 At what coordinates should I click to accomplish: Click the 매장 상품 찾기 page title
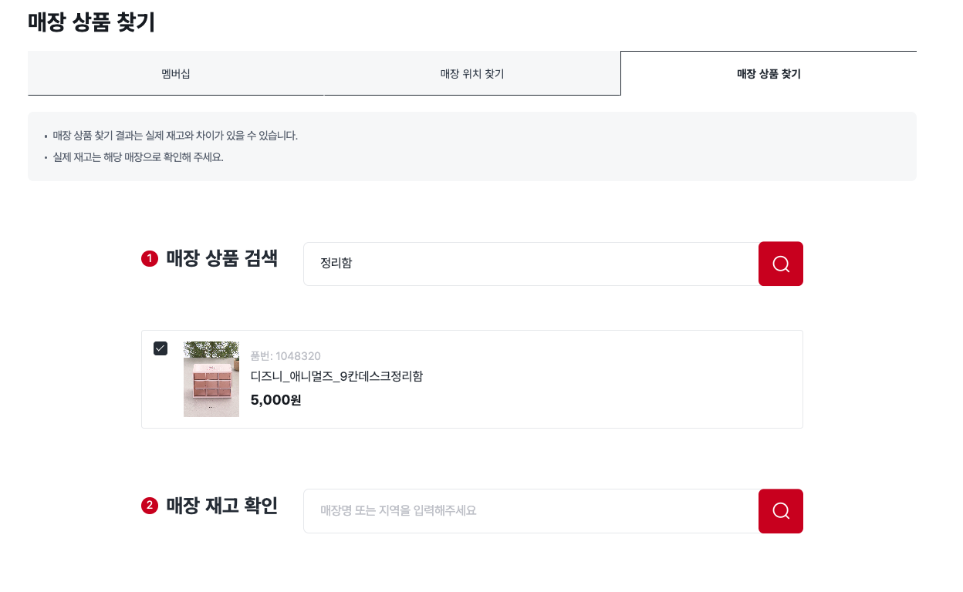click(x=91, y=22)
